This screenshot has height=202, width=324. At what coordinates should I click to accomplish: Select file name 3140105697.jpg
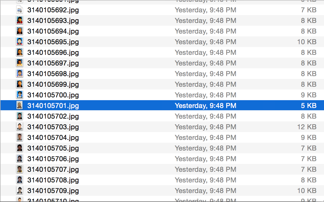[x=53, y=63]
